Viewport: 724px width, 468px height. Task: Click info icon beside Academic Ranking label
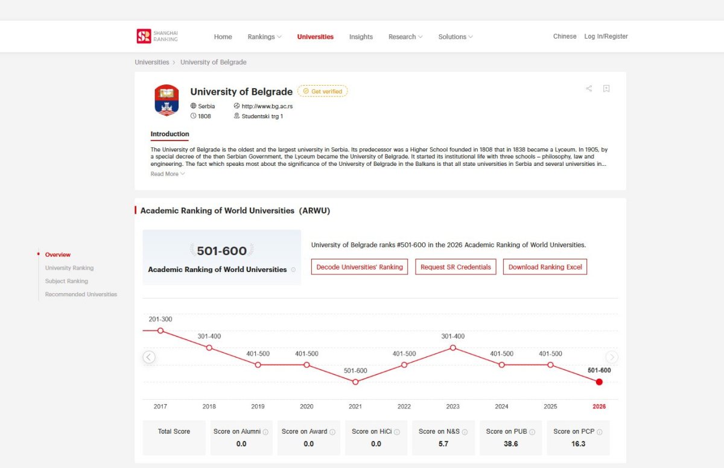[293, 270]
